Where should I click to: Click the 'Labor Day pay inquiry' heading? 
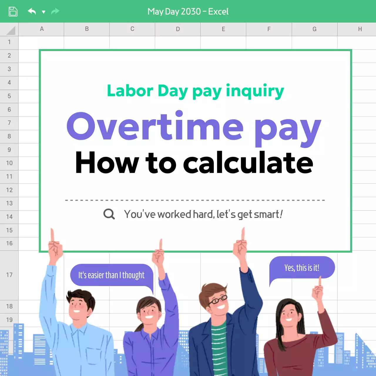[x=195, y=91]
